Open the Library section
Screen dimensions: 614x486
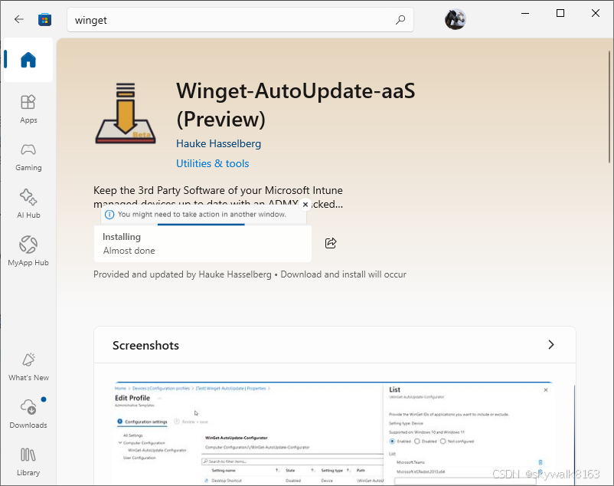point(28,462)
